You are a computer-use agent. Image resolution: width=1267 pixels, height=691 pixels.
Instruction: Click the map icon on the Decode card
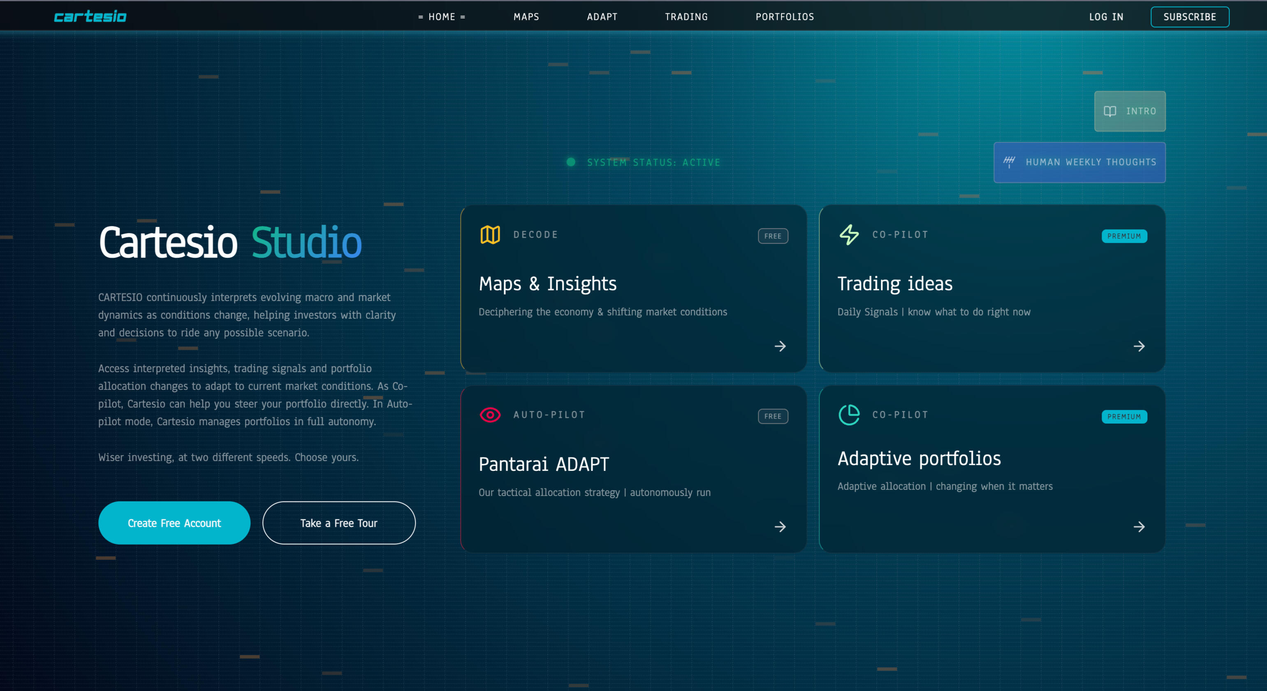[490, 235]
